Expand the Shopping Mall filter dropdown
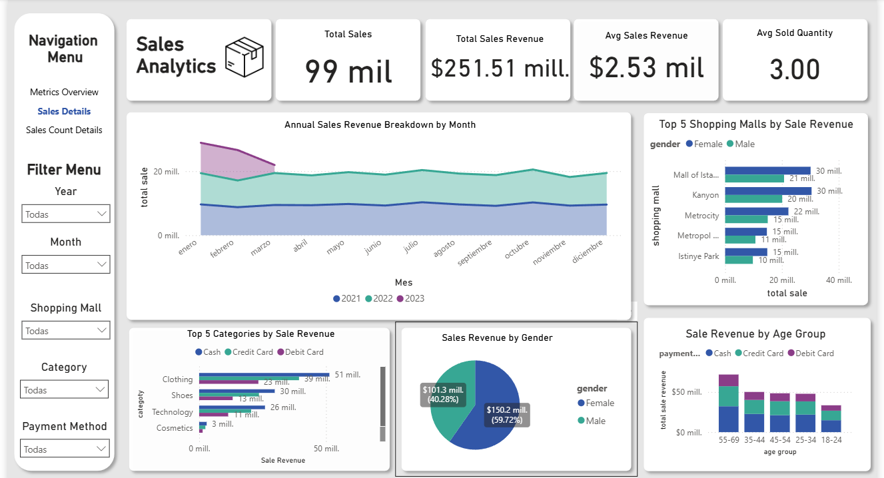 (65, 330)
